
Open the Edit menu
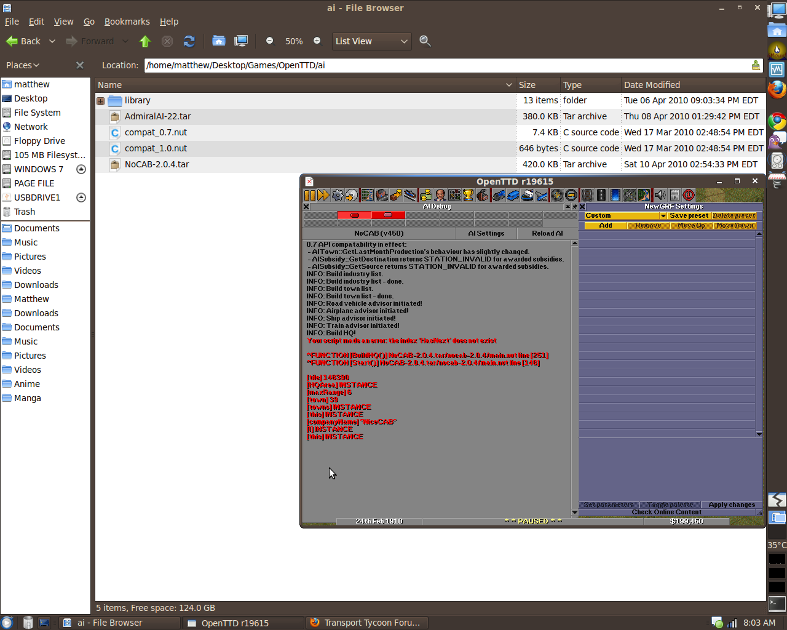tap(36, 22)
